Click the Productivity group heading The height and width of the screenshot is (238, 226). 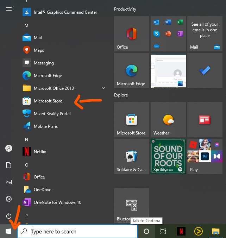tap(125, 9)
